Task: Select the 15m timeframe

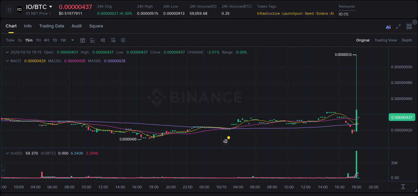Action: click(29, 40)
